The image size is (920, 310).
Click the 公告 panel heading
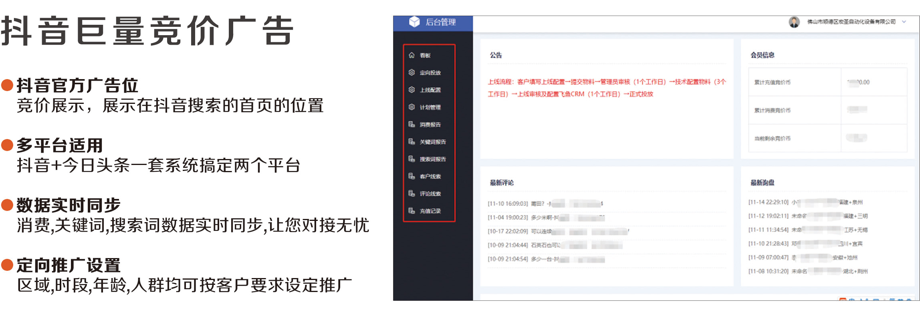pos(496,55)
